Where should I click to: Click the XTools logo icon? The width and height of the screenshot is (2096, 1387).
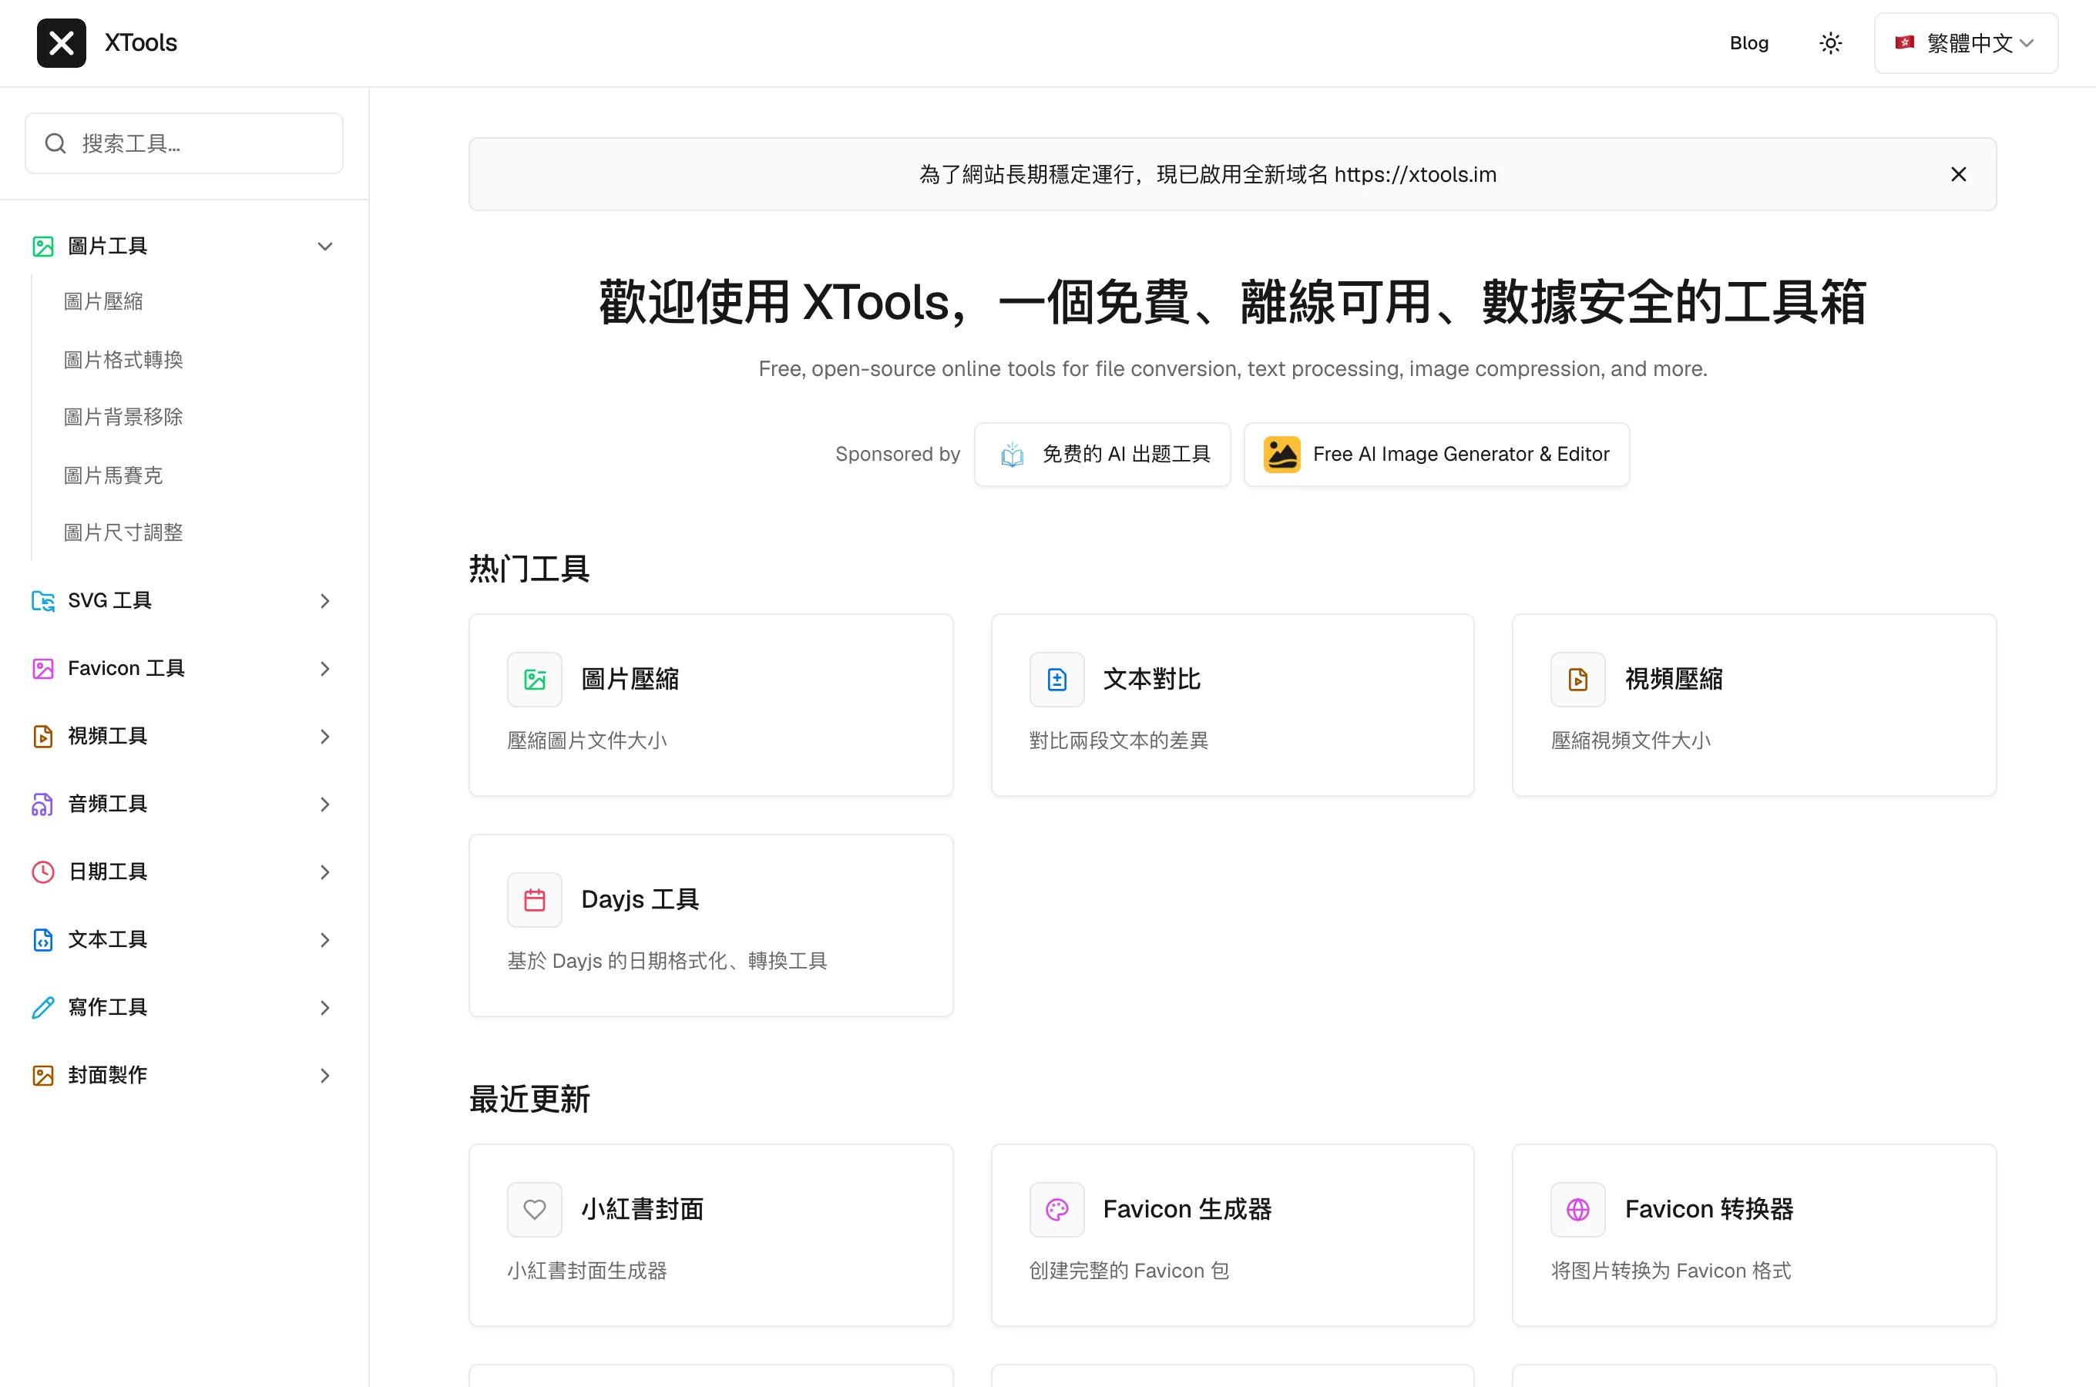click(x=61, y=42)
